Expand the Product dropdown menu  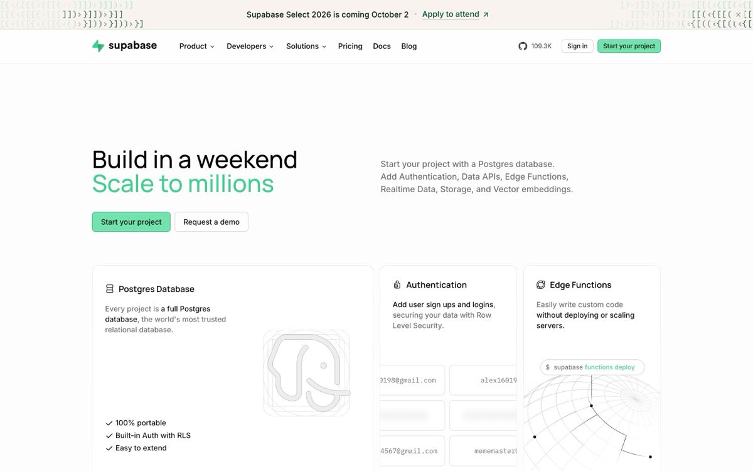coord(196,46)
